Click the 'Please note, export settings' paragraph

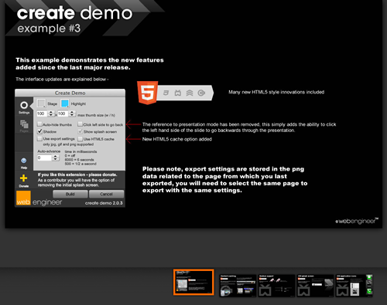pos(224,180)
